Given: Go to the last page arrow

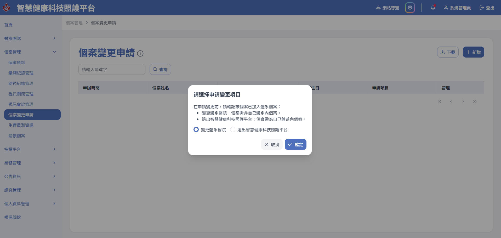Looking at the screenshot, I should (475, 101).
